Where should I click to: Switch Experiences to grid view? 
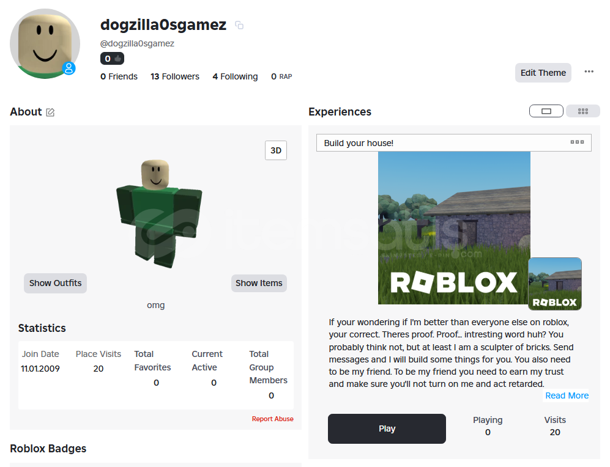[582, 111]
